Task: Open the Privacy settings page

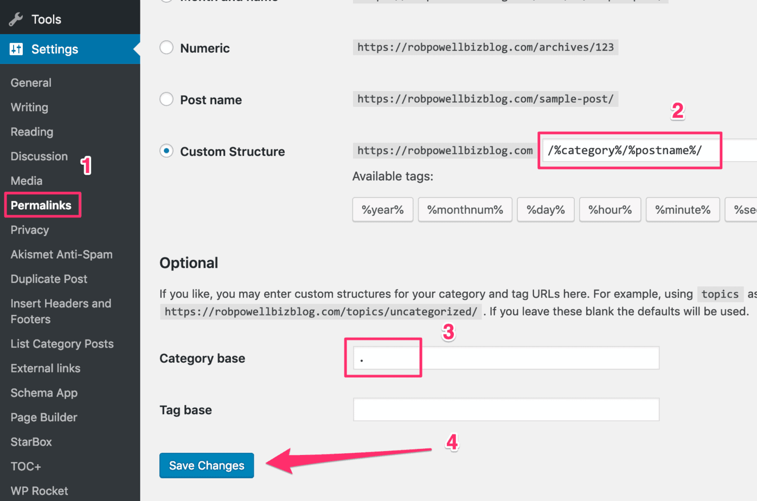Action: [29, 230]
